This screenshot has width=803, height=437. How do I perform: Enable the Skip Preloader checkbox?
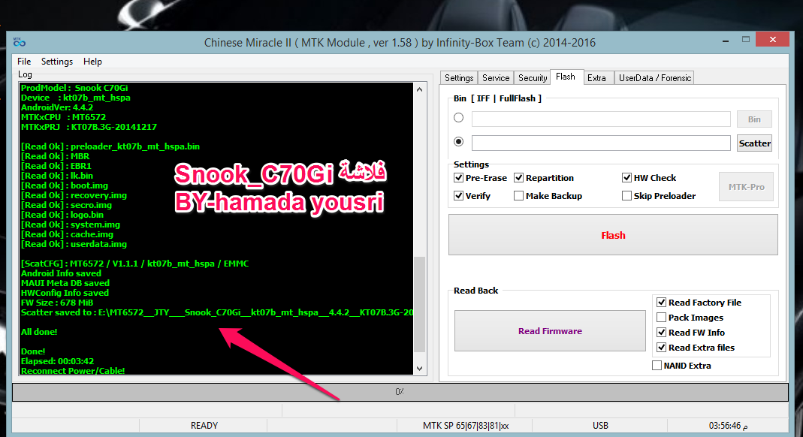coord(626,195)
